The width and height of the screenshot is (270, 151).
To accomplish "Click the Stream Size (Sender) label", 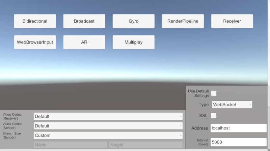I will coord(11,135).
